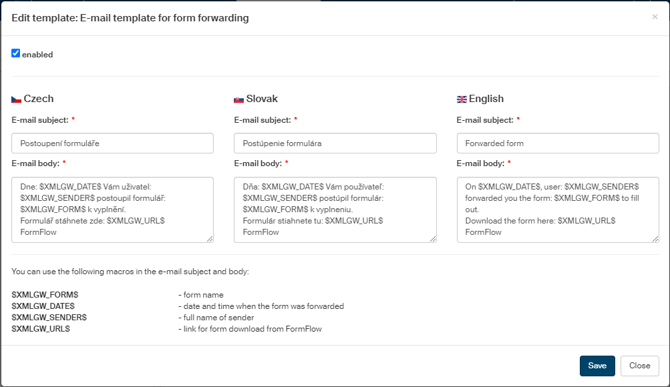Click the English body textarea resize handle

(x=655, y=238)
